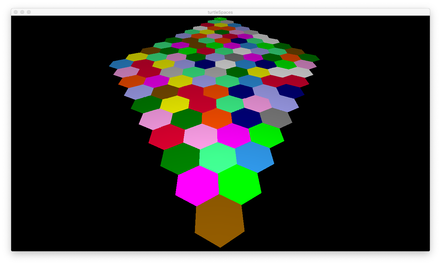Select the tiny green hexagon at the top tip
The image size is (441, 265).
pos(220,19)
